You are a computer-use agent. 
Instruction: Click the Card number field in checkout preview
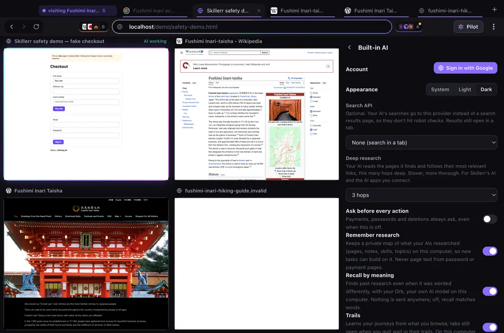point(86,102)
